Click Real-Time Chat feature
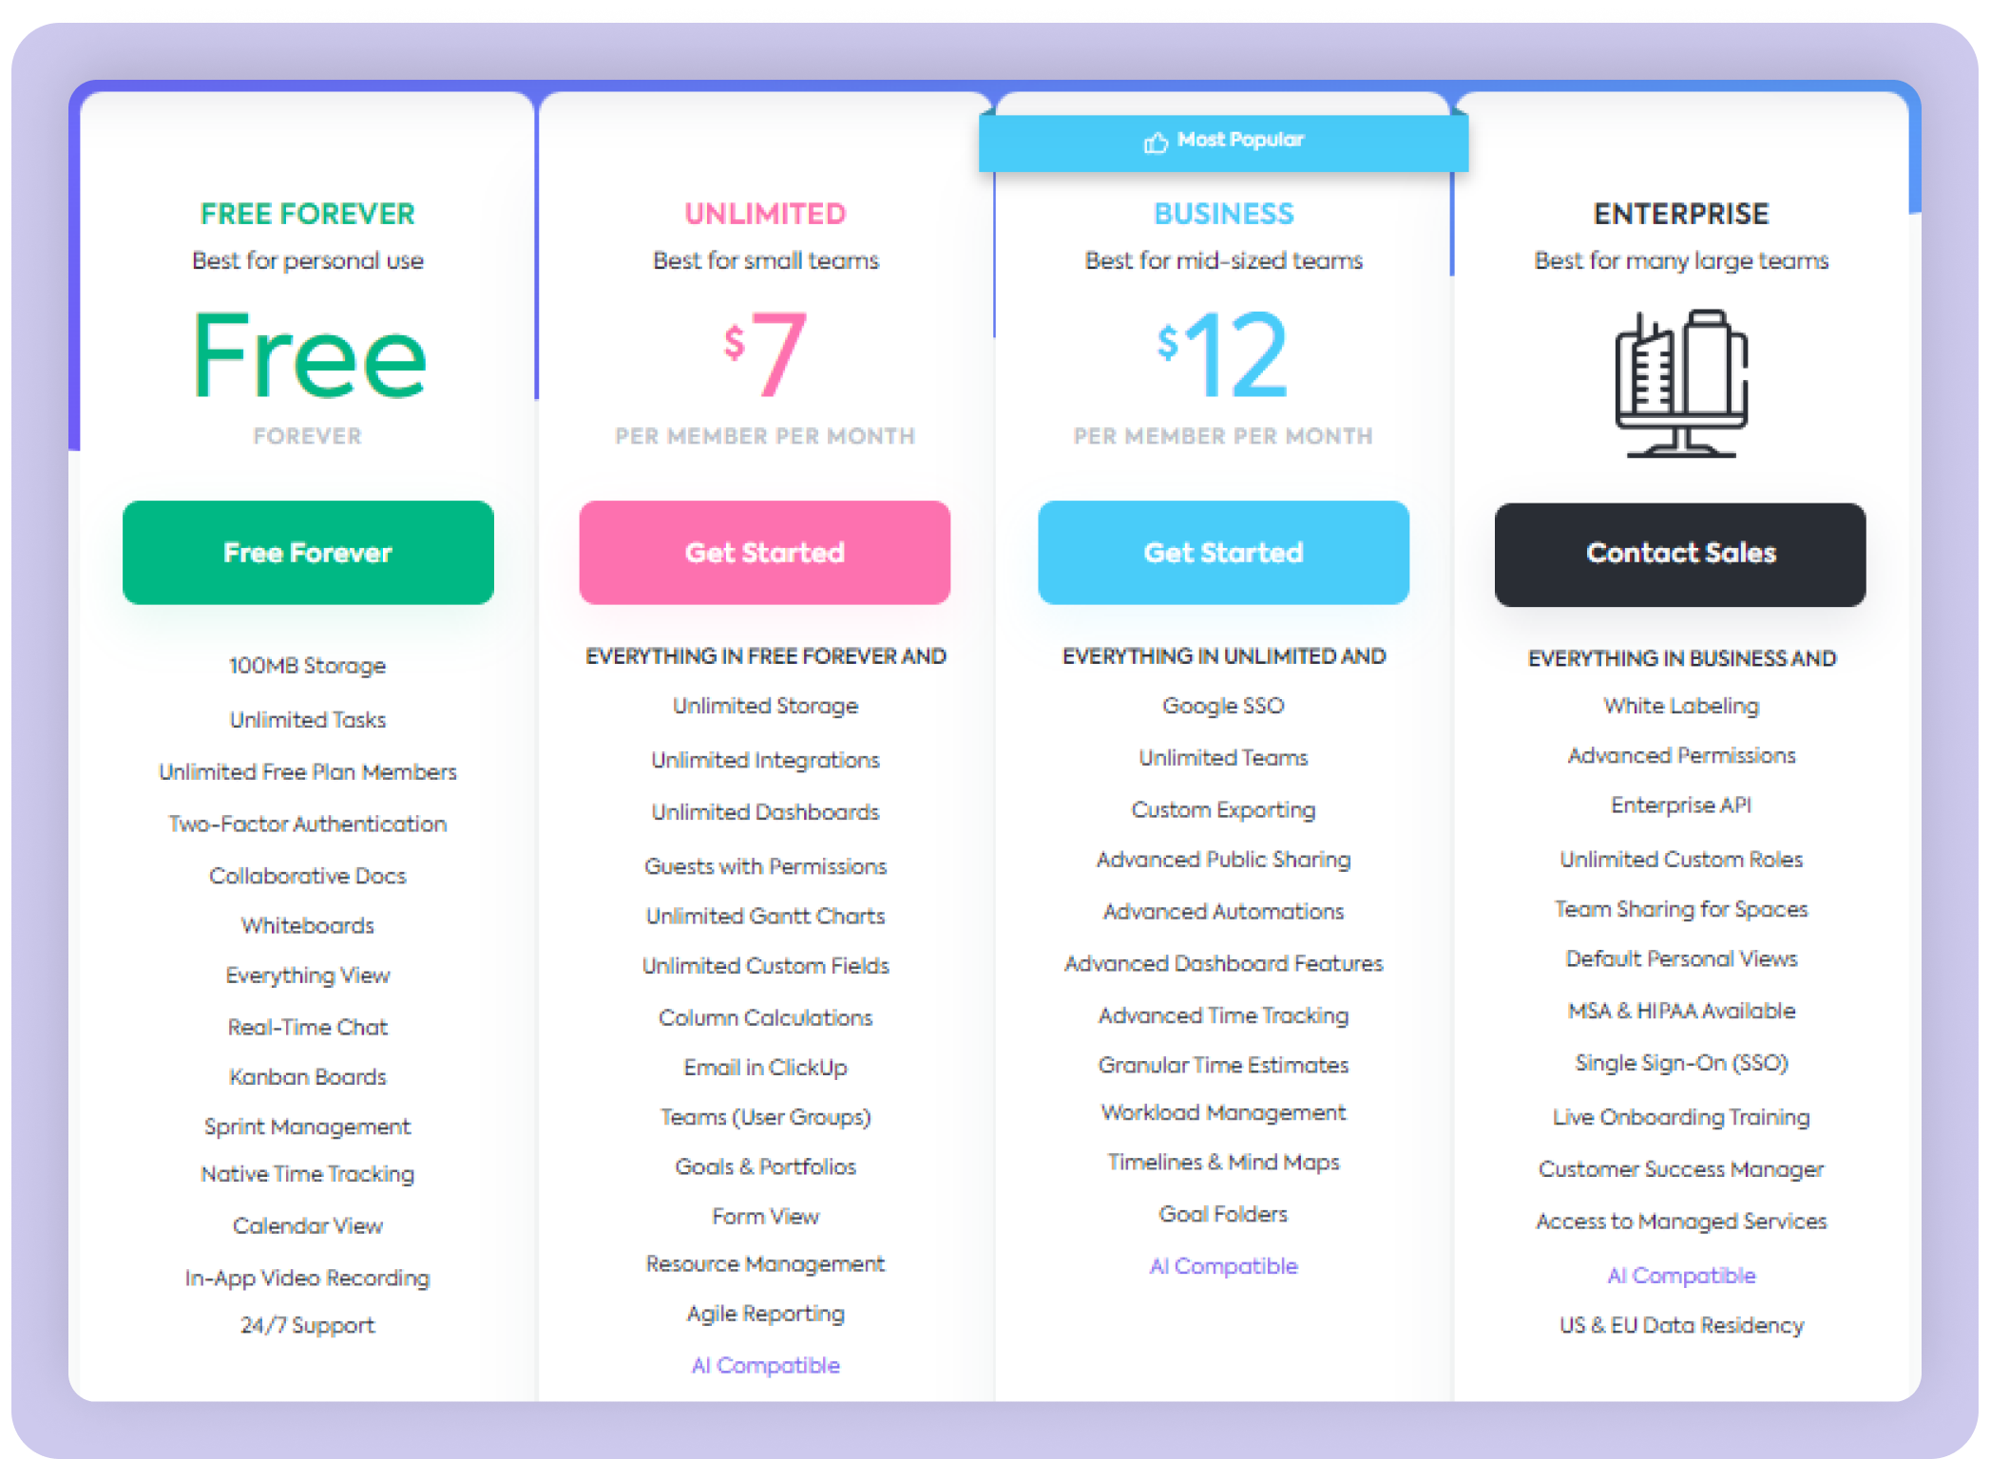 coord(308,1028)
